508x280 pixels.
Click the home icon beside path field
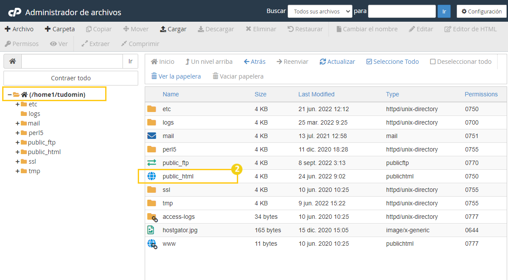pyautogui.click(x=13, y=61)
